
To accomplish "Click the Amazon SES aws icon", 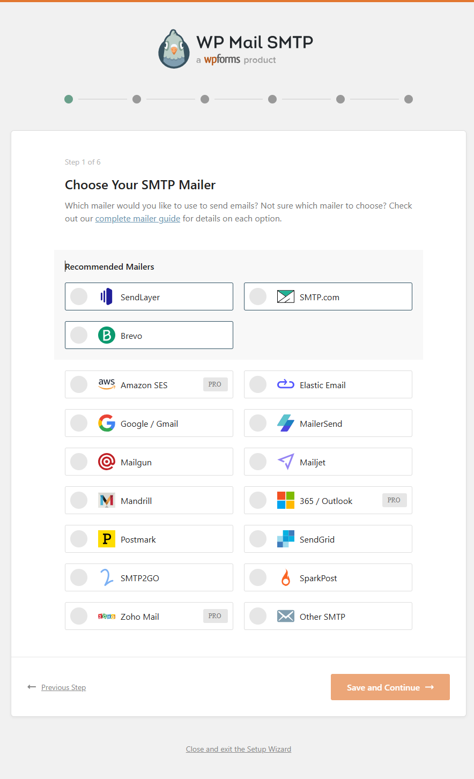I will click(x=106, y=384).
